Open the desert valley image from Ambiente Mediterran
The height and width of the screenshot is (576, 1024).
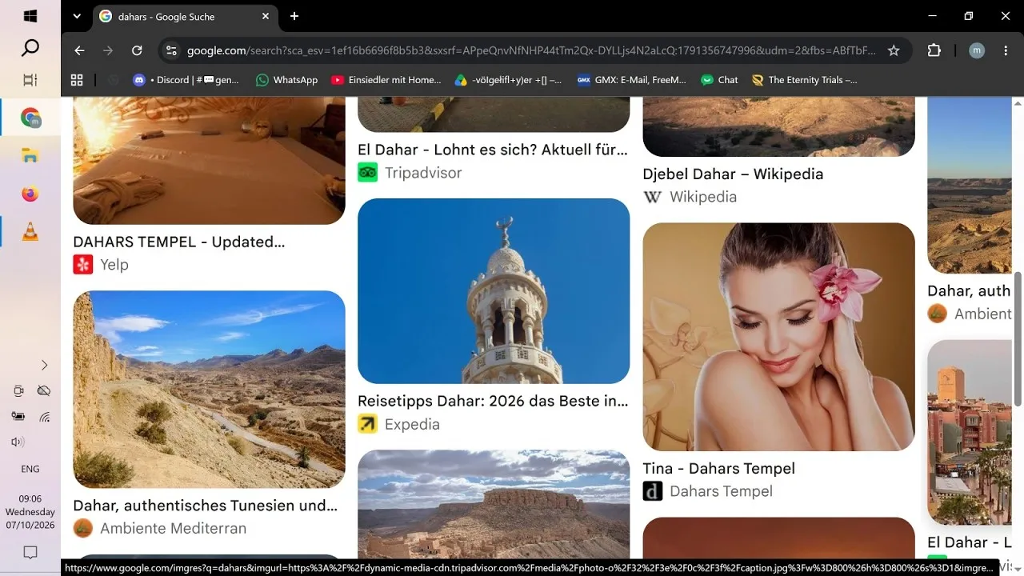pyautogui.click(x=209, y=390)
